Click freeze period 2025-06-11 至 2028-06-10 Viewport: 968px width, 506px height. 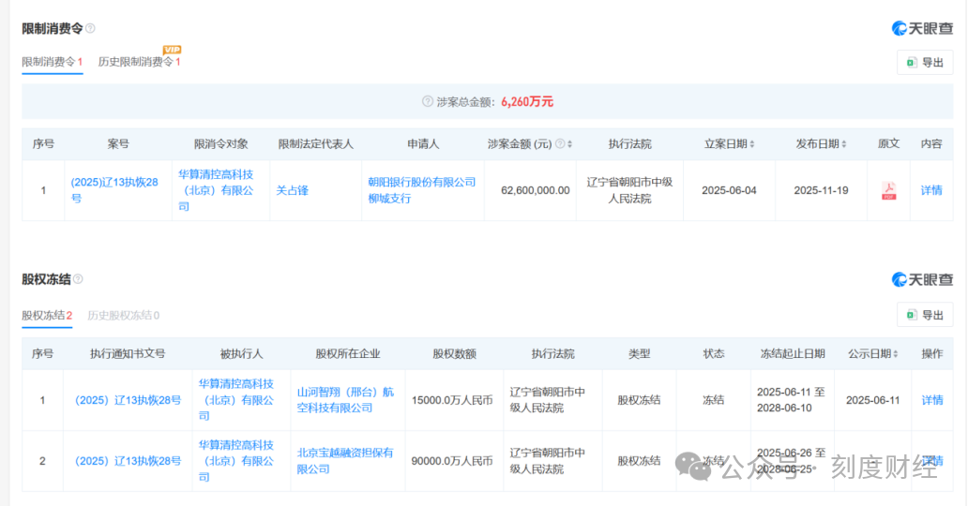[792, 400]
